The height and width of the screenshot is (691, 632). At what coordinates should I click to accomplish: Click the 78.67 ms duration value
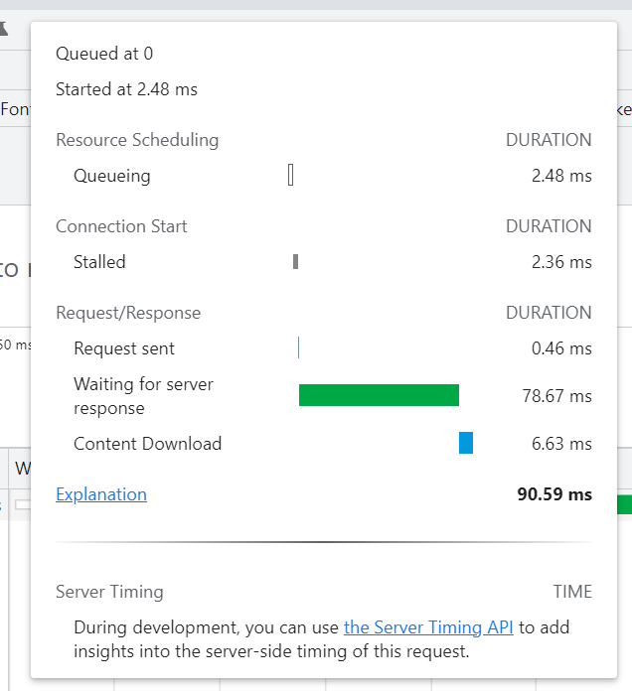click(x=556, y=396)
